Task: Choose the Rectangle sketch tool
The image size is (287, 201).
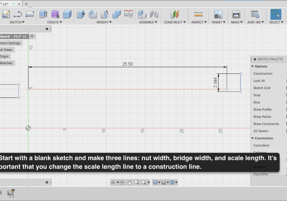Action: click(30, 14)
